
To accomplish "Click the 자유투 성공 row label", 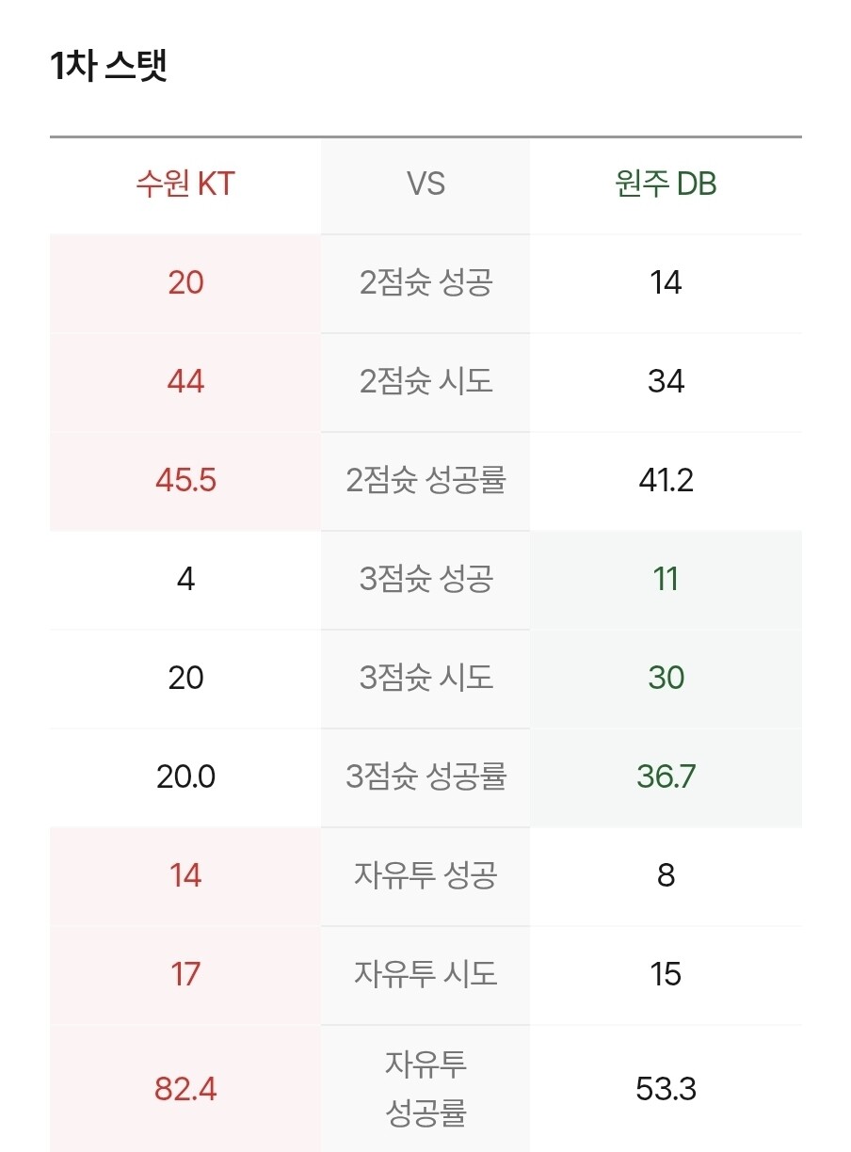I will pyautogui.click(x=425, y=875).
